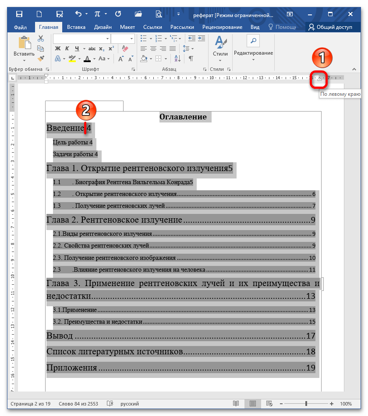
Task: Open the font size dropdown
Action: pos(131,38)
